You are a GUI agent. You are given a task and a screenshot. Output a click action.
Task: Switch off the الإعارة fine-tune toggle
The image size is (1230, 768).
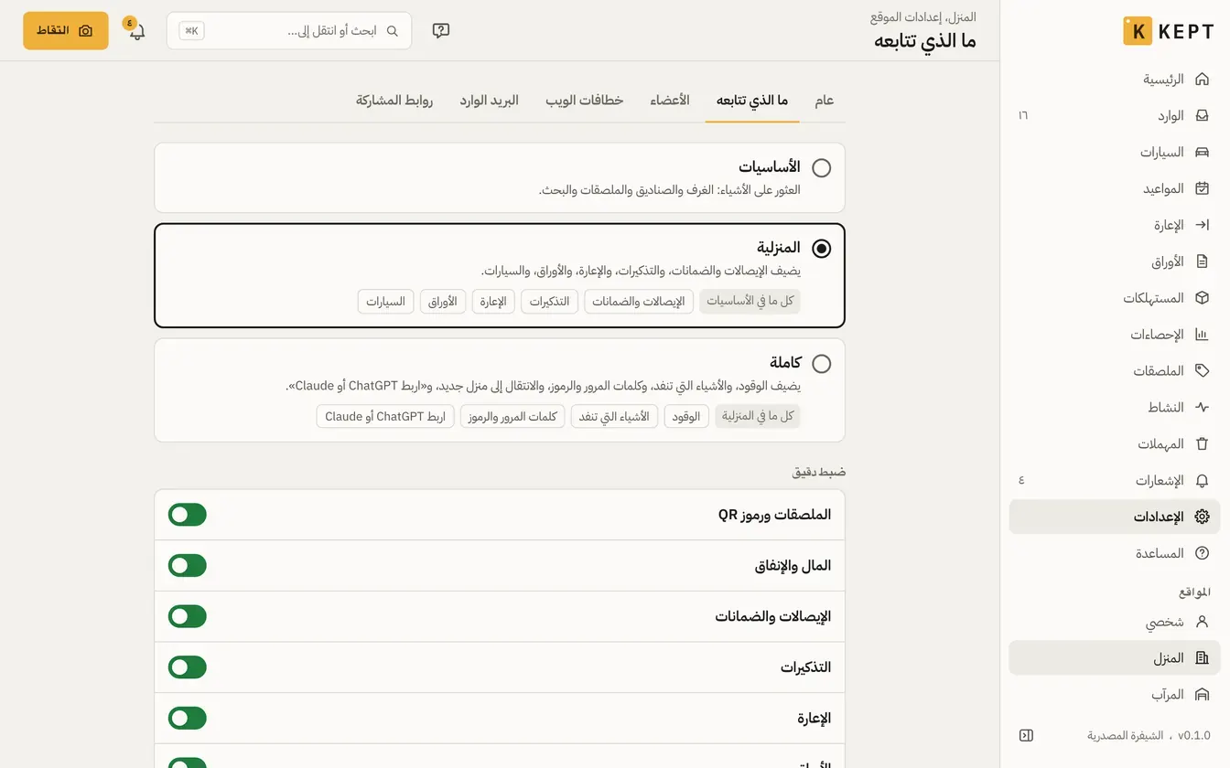188,719
